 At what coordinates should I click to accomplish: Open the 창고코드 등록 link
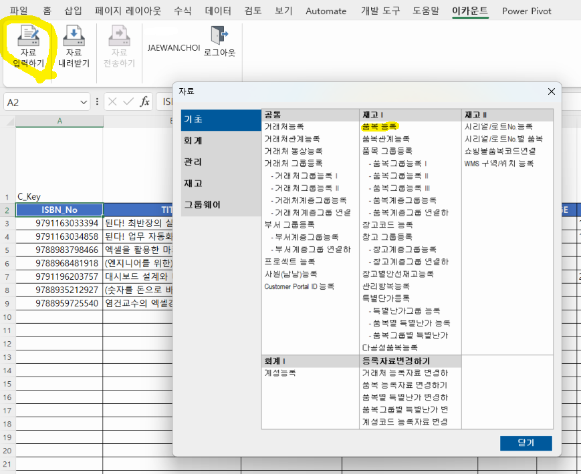click(388, 224)
